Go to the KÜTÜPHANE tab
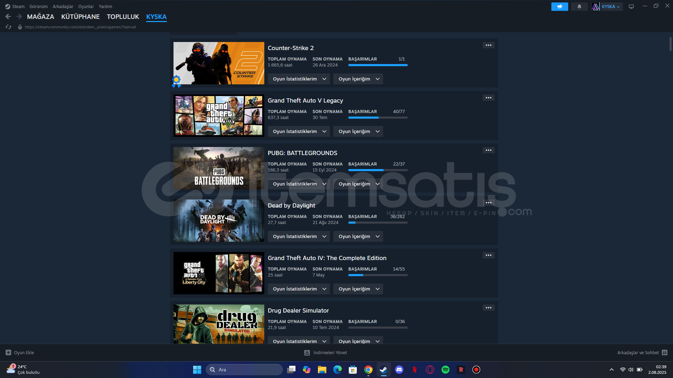Image resolution: width=673 pixels, height=378 pixels. (81, 16)
